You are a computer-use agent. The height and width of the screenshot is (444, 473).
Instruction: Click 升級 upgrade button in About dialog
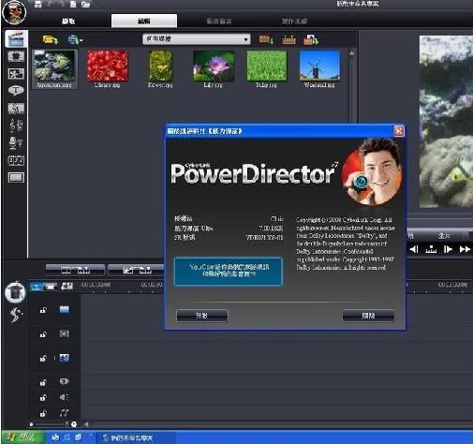click(202, 316)
